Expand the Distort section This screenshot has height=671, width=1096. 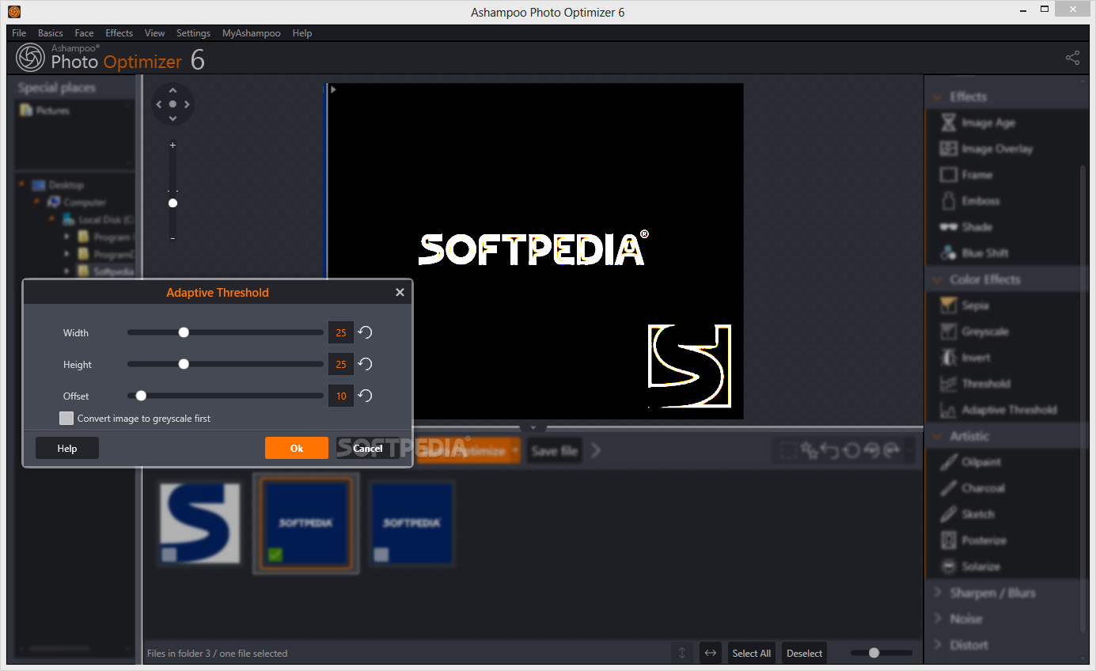pyautogui.click(x=939, y=645)
